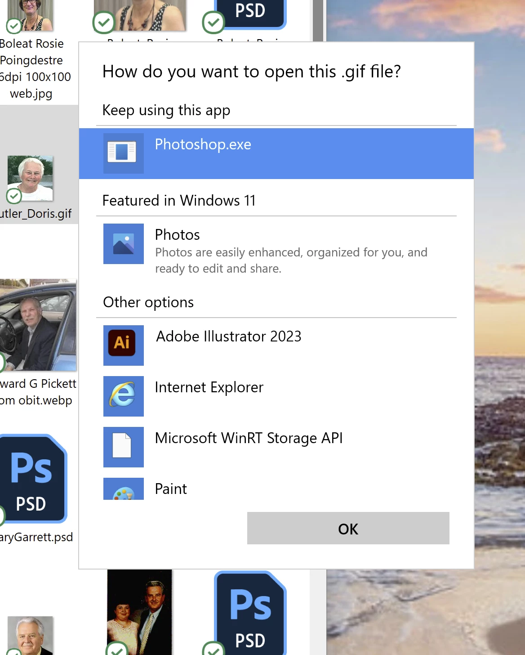Click the Microsoft WinRT Storage API icon

(124, 447)
